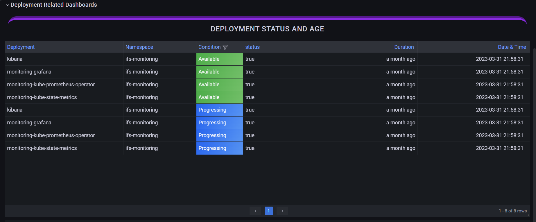Image resolution: width=536 pixels, height=222 pixels.
Task: Sort by Namespace column header
Action: tap(139, 47)
